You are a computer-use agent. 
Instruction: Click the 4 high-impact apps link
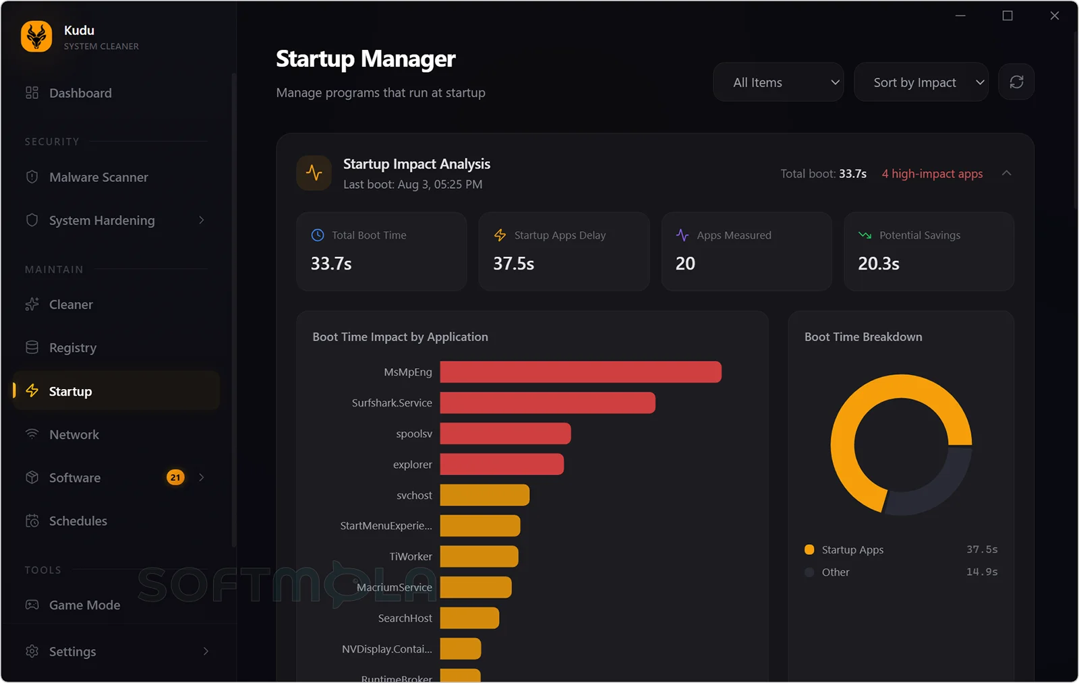(x=932, y=174)
